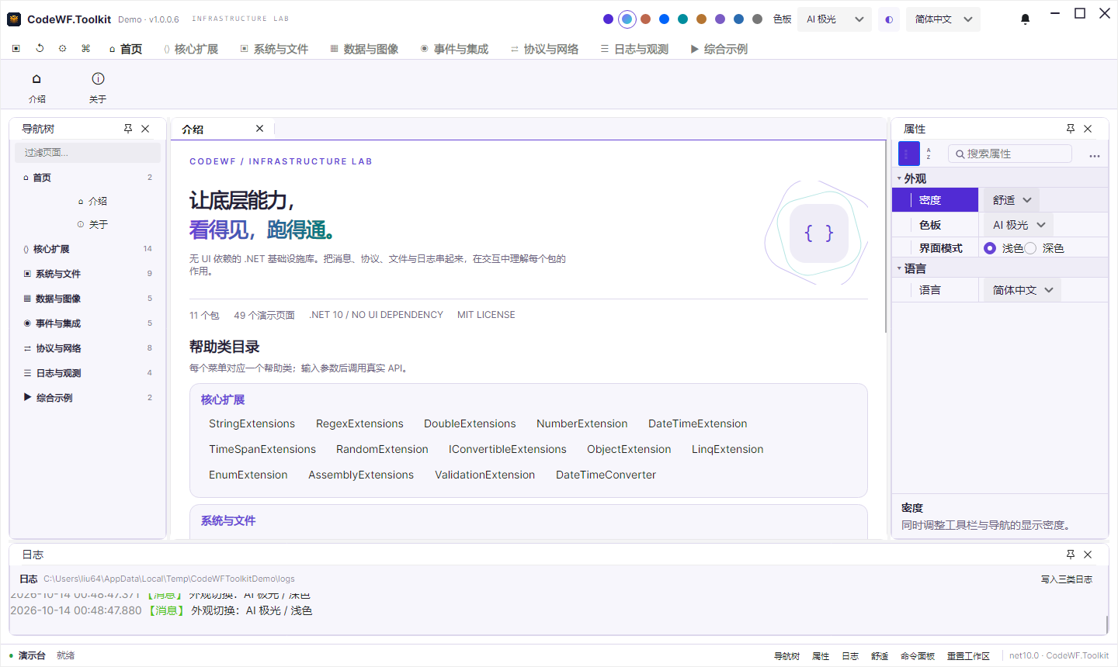Image resolution: width=1118 pixels, height=667 pixels.
Task: Open the 语言 dropdown in the properties grid
Action: tap(1023, 290)
